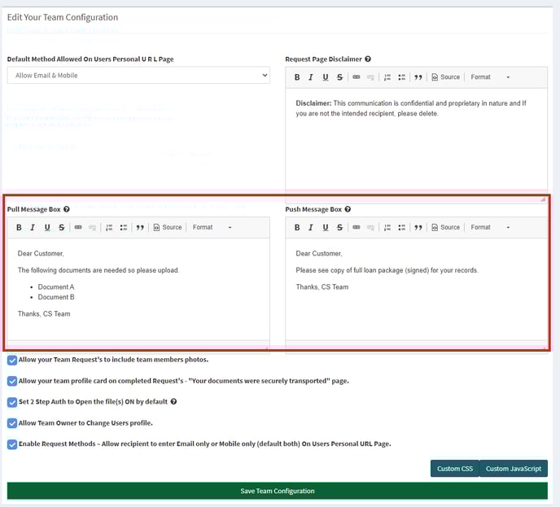This screenshot has height=507, width=560.
Task: Click Save Team Configuration button
Action: tap(277, 491)
